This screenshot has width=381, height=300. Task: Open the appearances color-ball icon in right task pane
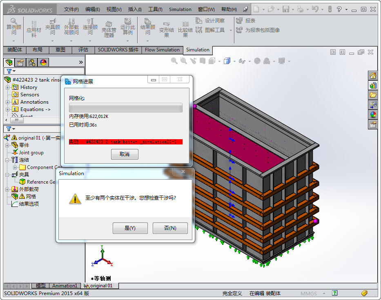pos(373,115)
